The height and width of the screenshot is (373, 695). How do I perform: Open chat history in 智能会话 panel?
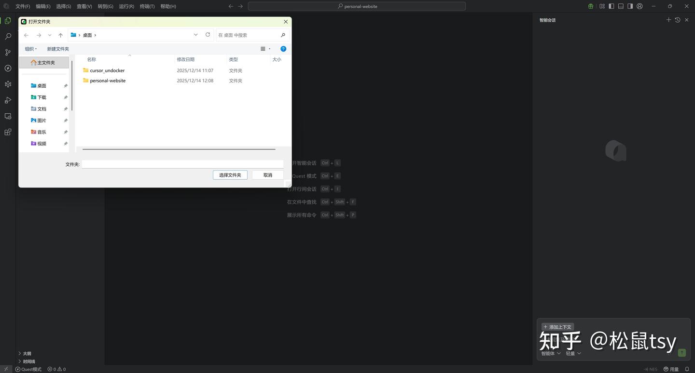tap(678, 20)
